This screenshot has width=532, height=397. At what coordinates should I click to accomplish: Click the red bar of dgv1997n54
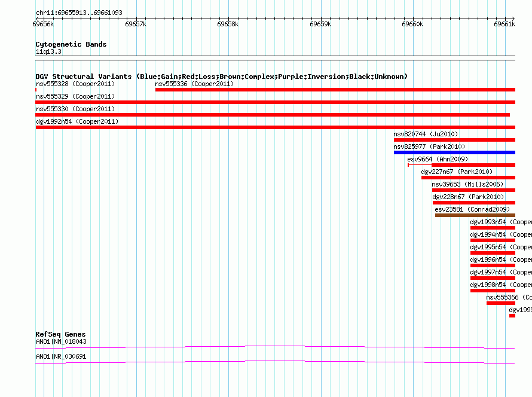pyautogui.click(x=493, y=278)
